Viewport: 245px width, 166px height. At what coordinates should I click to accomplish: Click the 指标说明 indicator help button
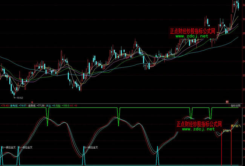tap(236, 106)
